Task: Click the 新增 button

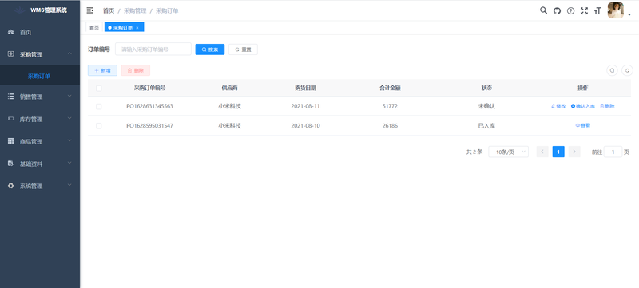Action: 103,70
